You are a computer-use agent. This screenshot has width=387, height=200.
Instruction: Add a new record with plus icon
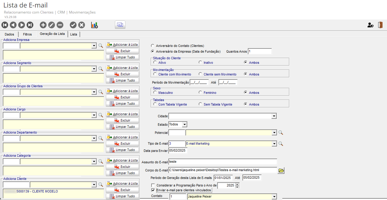[43, 25]
